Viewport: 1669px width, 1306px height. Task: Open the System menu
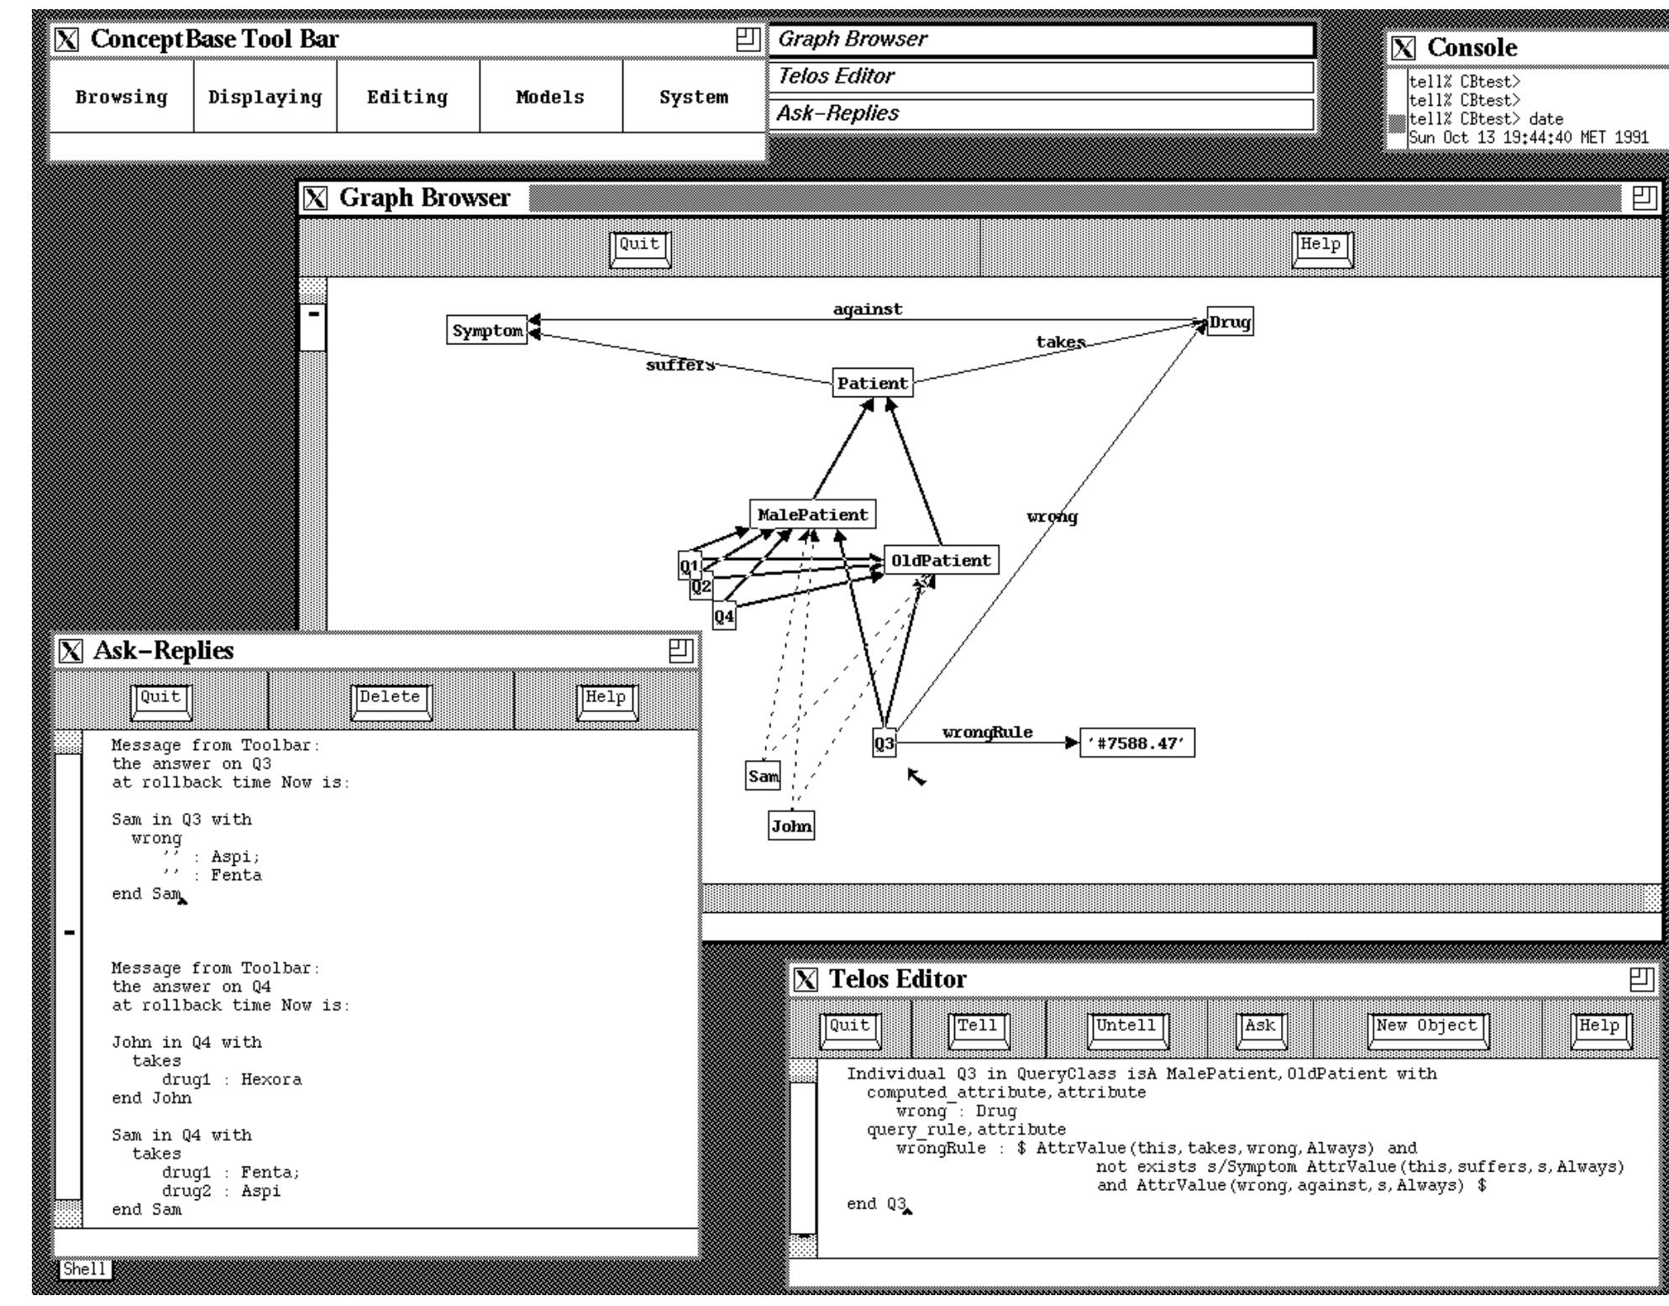point(694,97)
